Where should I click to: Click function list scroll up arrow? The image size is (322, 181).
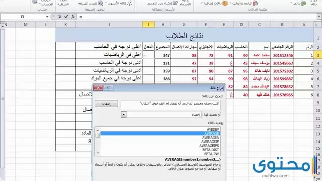[98, 130]
